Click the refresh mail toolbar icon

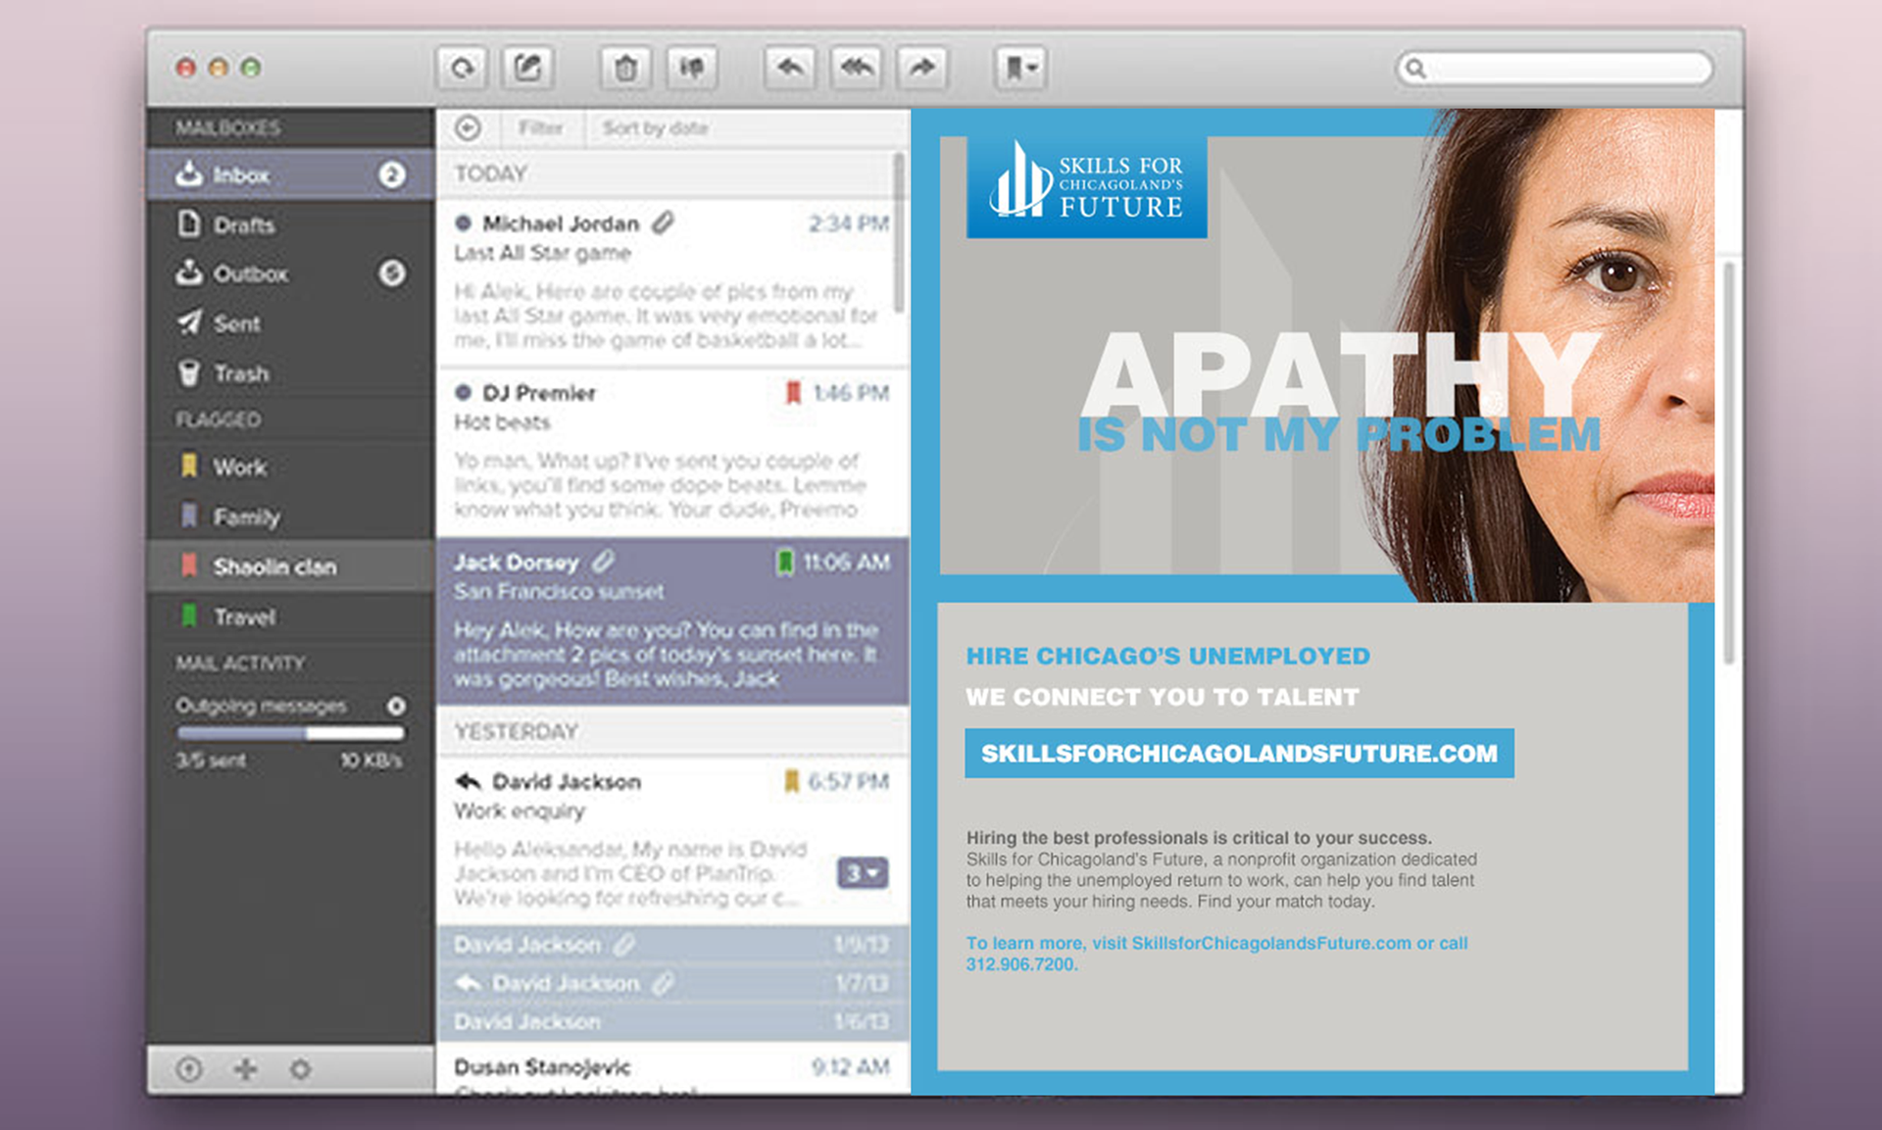point(462,68)
